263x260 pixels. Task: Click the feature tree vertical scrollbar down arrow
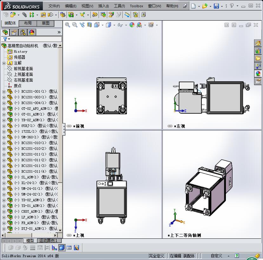coord(60,230)
